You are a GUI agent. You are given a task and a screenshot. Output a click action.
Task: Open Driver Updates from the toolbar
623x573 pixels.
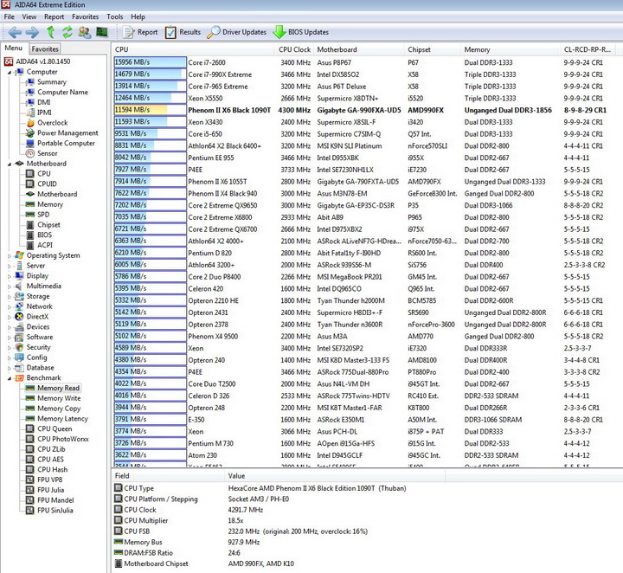point(236,32)
